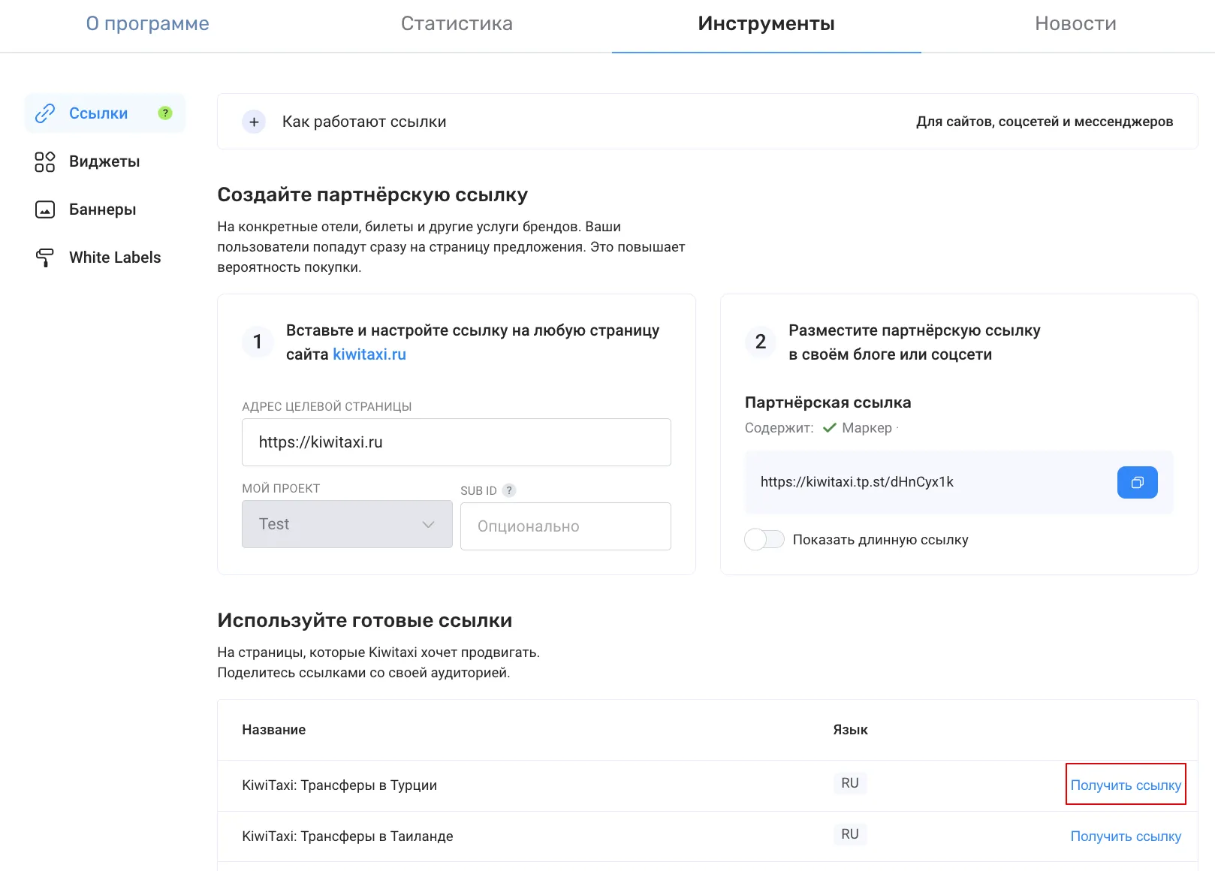Click the Маркер label text
The image size is (1215, 871).
tap(867, 428)
